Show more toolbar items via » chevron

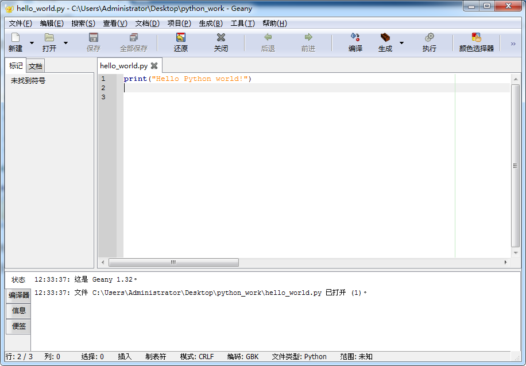(x=513, y=44)
